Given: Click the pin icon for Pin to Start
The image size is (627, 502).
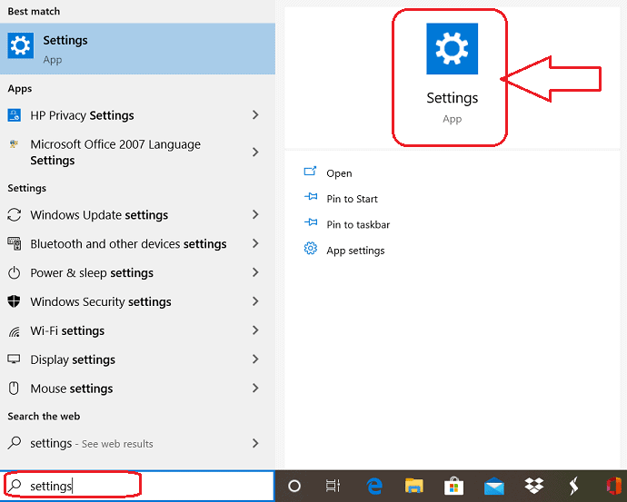Looking at the screenshot, I should (310, 197).
